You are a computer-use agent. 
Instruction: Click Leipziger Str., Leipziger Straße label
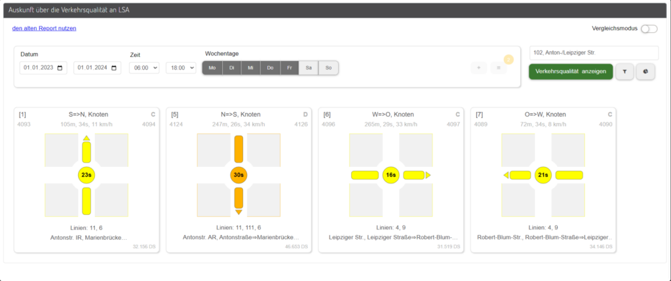point(393,237)
